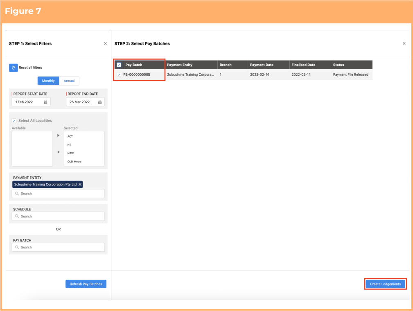Switch to the Annual tab

coord(69,81)
